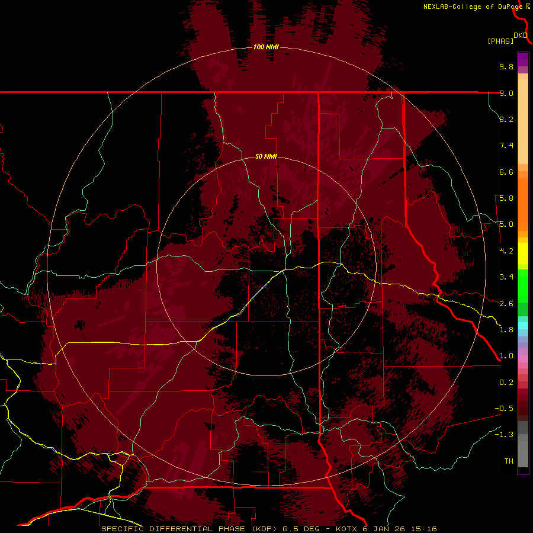Viewport: 533px width, 533px height.
Task: Click the 5.0 value on the color scale
Action: tap(506, 224)
